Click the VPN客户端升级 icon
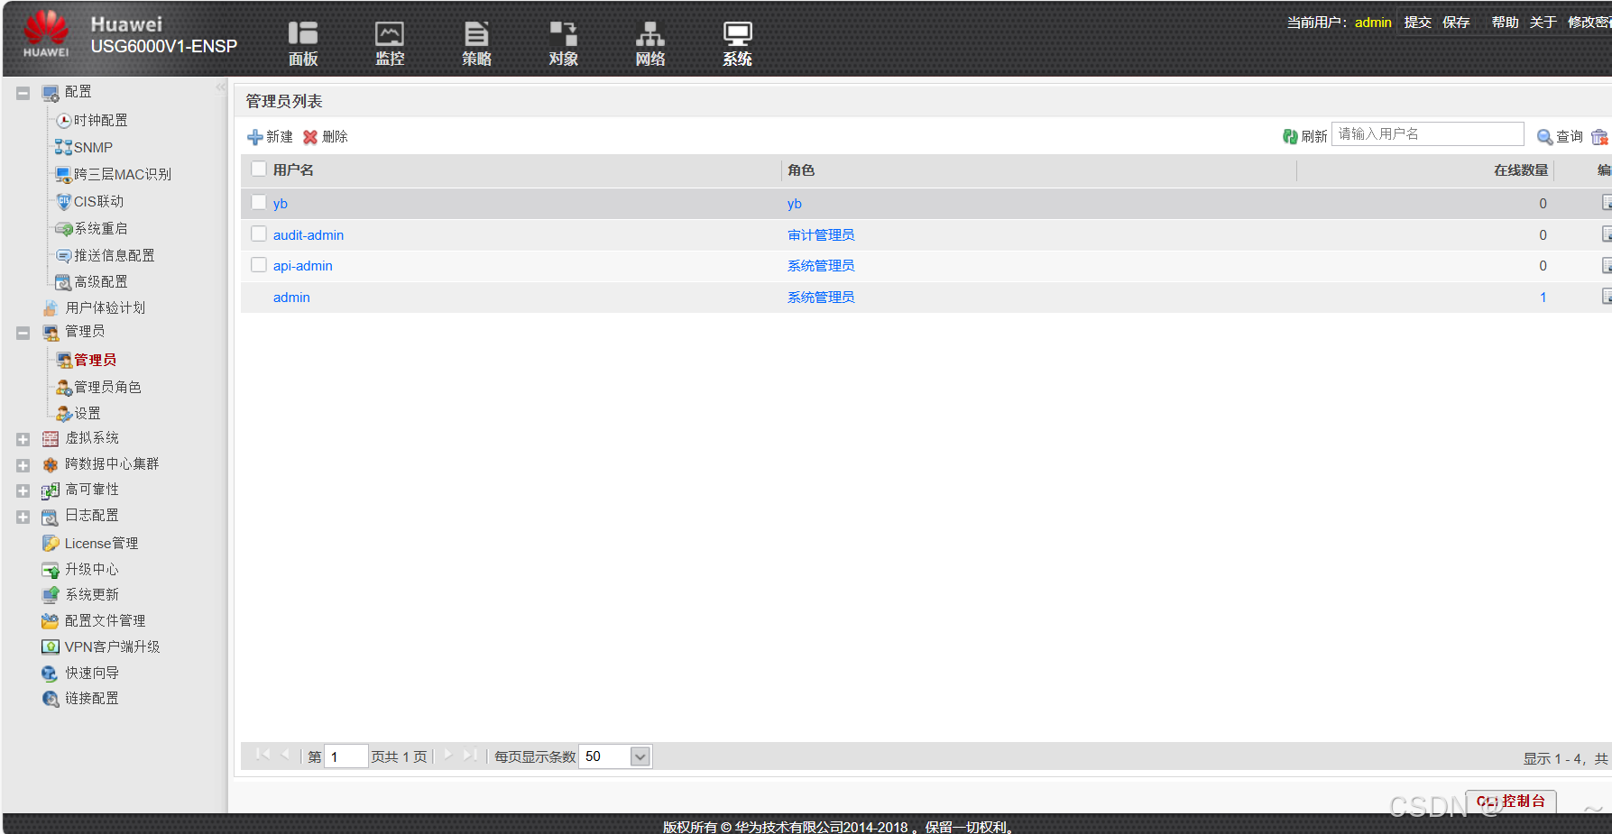The image size is (1612, 834). [x=51, y=646]
